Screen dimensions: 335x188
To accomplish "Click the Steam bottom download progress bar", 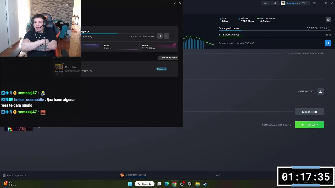I will pyautogui.click(x=173, y=177).
